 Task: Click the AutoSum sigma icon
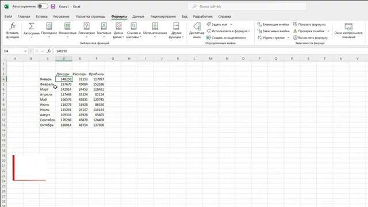32,26
